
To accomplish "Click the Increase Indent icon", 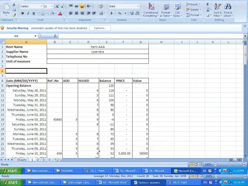I will coord(94,13).
